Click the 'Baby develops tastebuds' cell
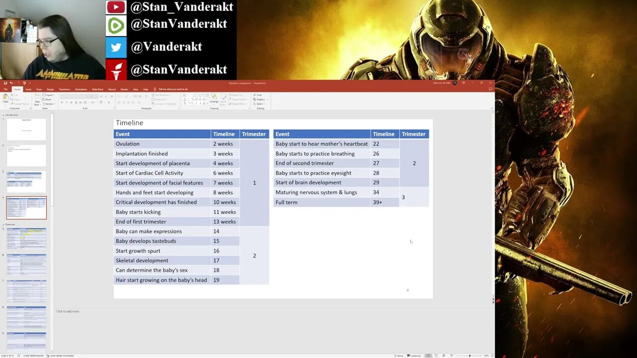Viewport: 637px width, 358px height. 162,241
